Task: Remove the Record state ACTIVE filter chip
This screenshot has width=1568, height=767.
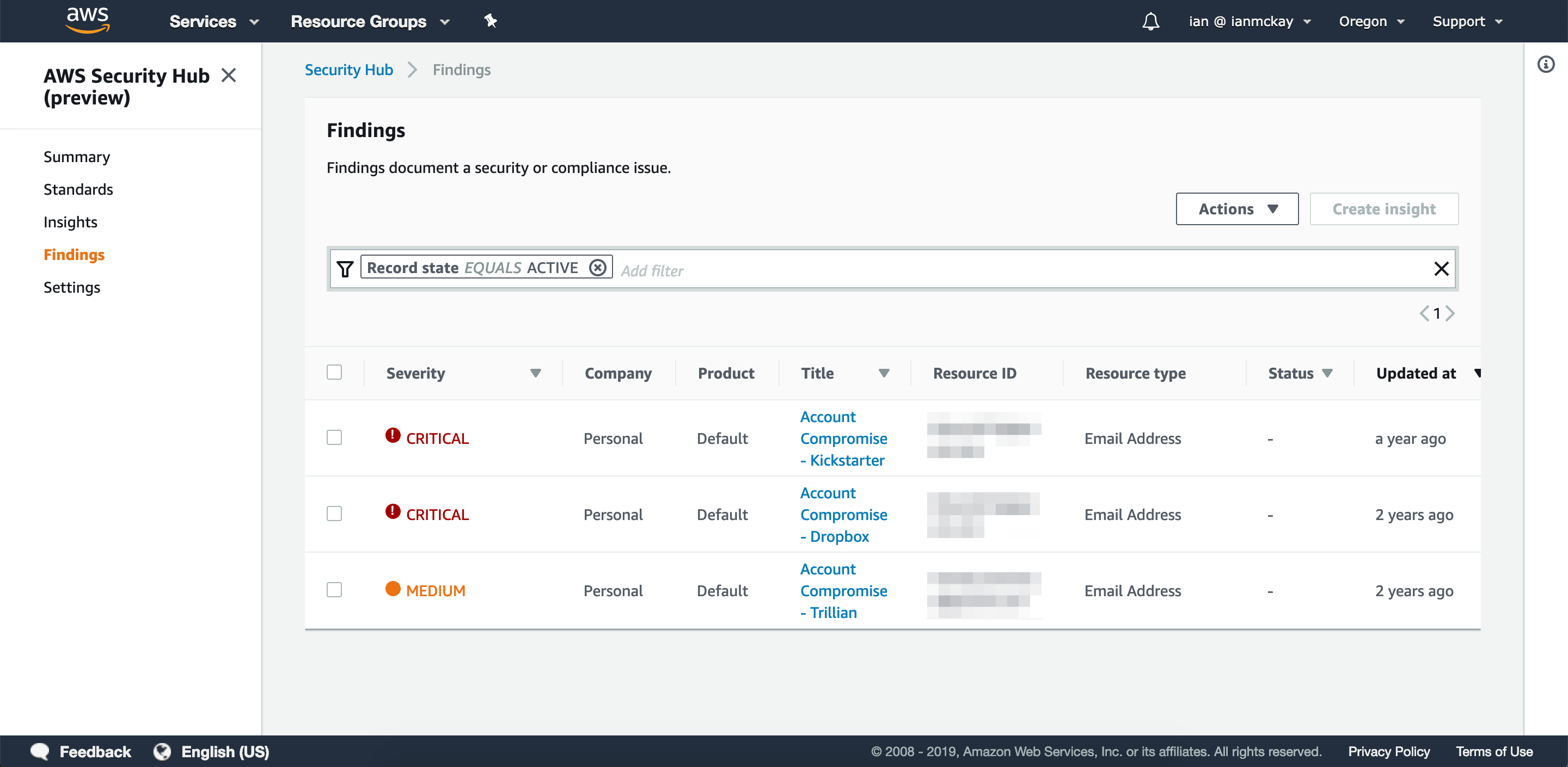Action: click(x=598, y=268)
